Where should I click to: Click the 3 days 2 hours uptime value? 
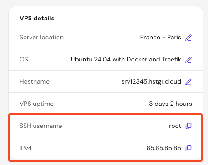point(170,104)
